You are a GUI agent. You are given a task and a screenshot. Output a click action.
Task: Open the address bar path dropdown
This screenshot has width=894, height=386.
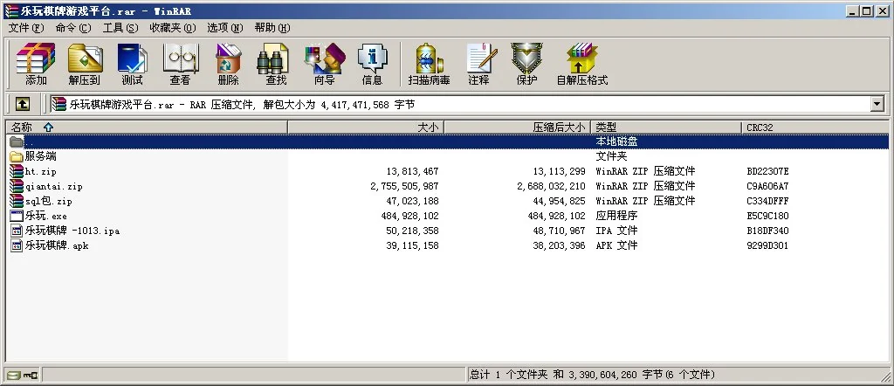pyautogui.click(x=877, y=104)
